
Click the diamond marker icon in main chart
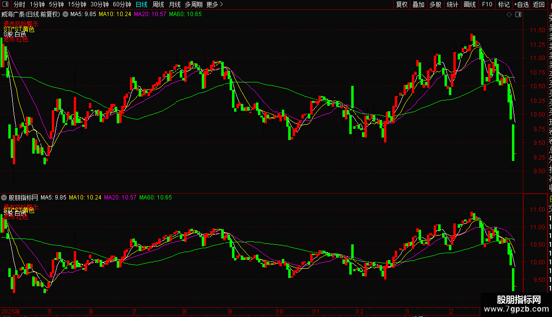pos(509,15)
